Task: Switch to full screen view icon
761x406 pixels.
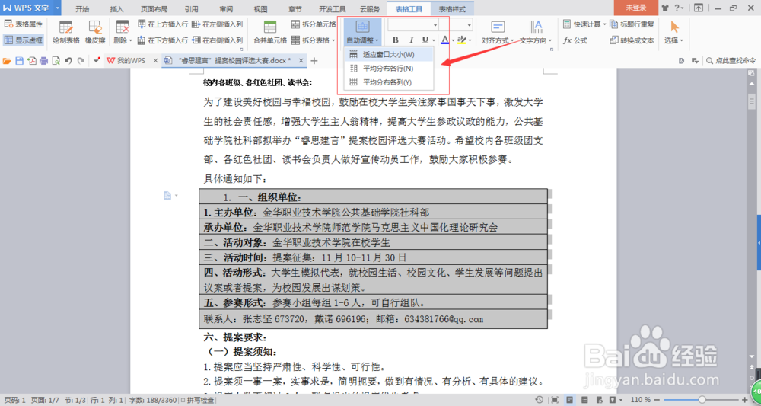Action: (x=554, y=400)
